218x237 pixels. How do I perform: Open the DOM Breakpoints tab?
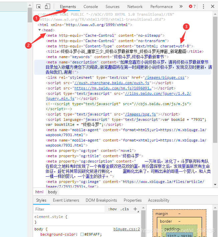(101, 200)
